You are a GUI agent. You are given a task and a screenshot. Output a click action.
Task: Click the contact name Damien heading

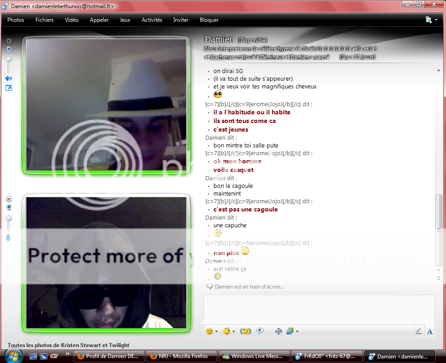click(219, 39)
